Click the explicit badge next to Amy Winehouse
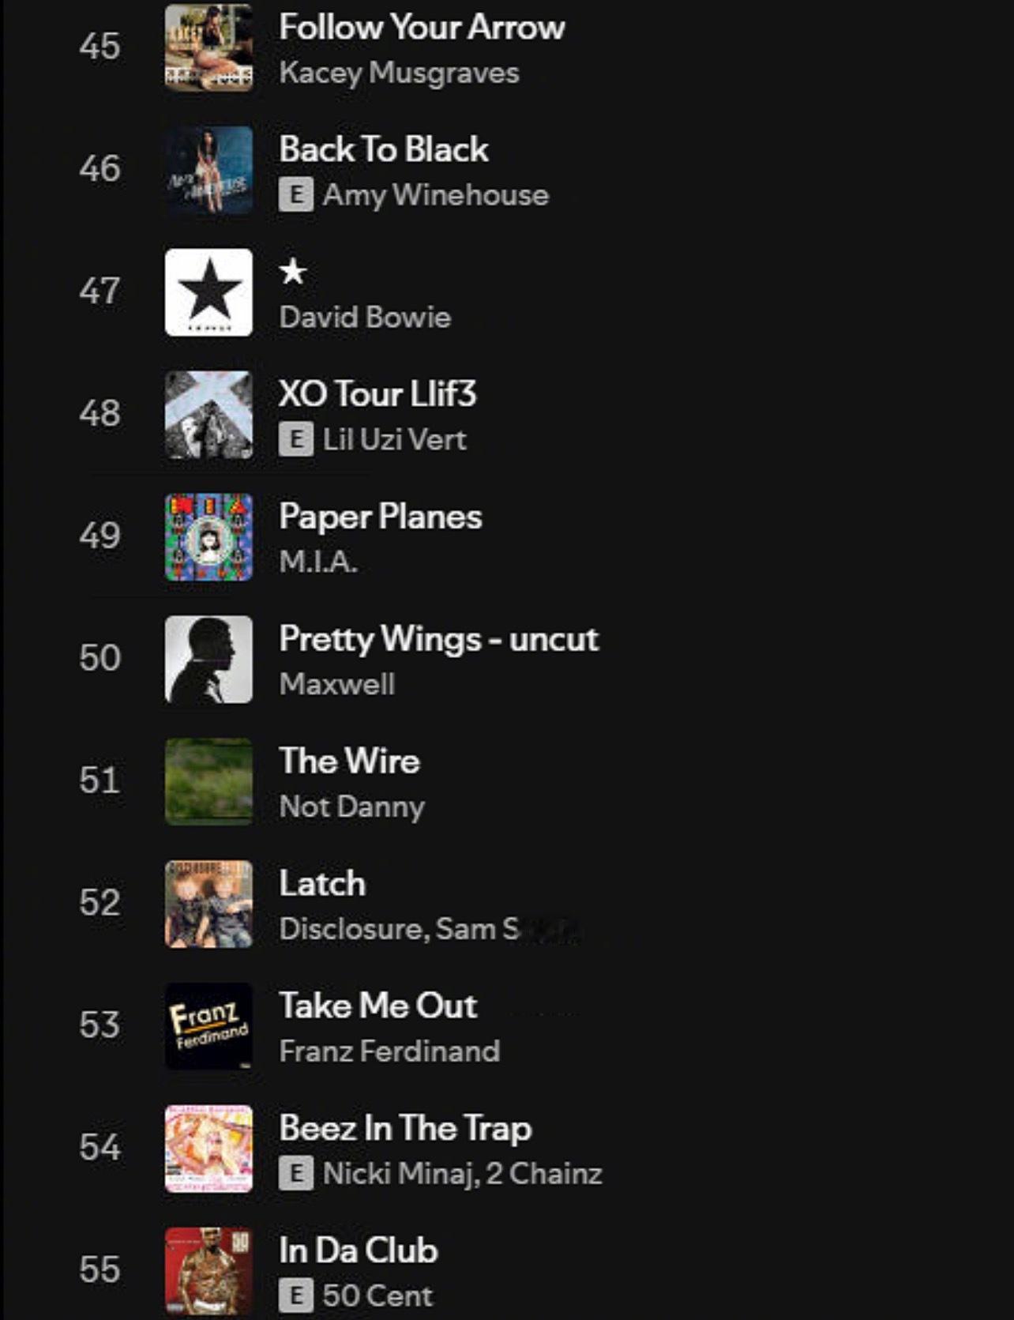 pyautogui.click(x=296, y=195)
